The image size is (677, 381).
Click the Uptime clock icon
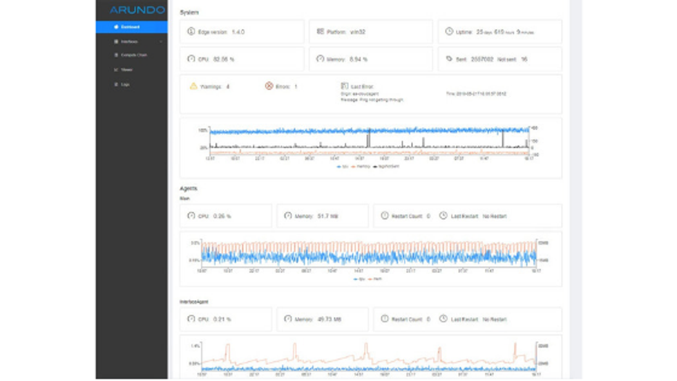(449, 32)
